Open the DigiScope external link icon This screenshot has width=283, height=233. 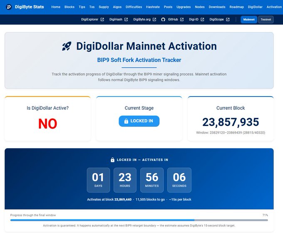click(228, 20)
